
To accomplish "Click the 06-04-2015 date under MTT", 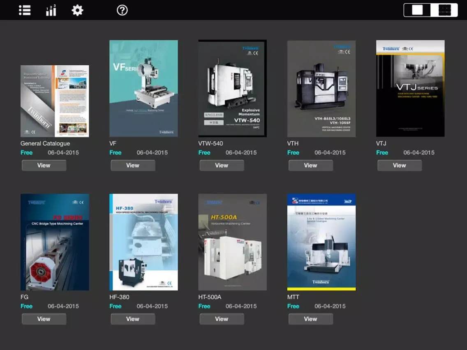I will tap(330, 306).
